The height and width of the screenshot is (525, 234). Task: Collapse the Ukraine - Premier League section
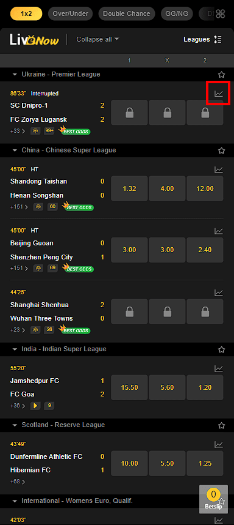tap(15, 74)
